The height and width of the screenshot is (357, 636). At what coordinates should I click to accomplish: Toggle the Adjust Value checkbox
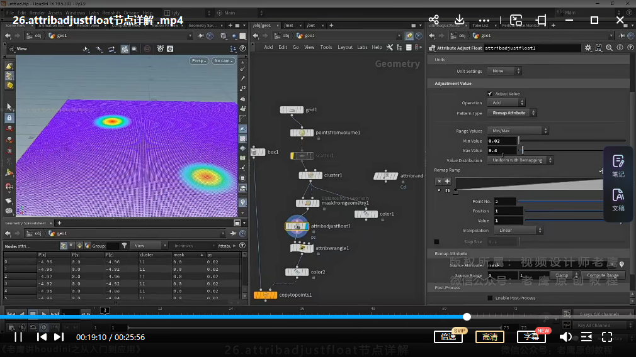coord(490,94)
